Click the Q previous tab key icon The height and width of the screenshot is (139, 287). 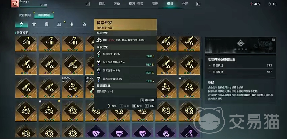[x=88, y=4]
